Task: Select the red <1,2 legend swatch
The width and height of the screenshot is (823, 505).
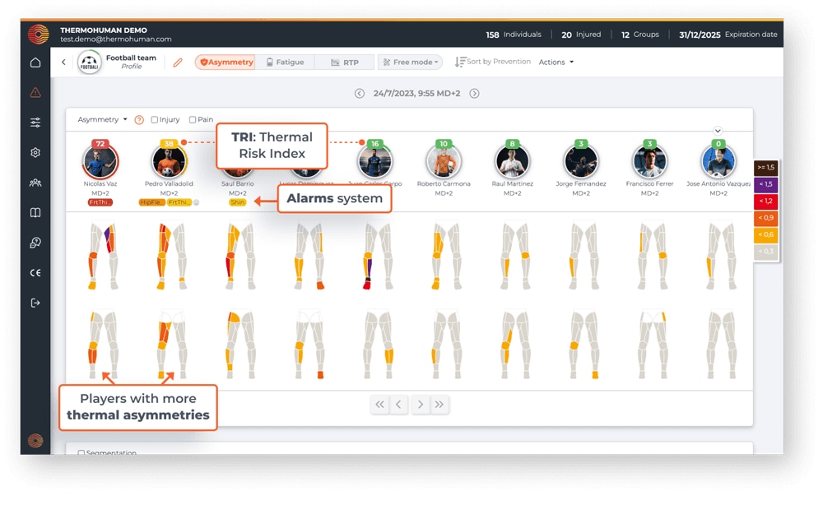Action: [765, 201]
